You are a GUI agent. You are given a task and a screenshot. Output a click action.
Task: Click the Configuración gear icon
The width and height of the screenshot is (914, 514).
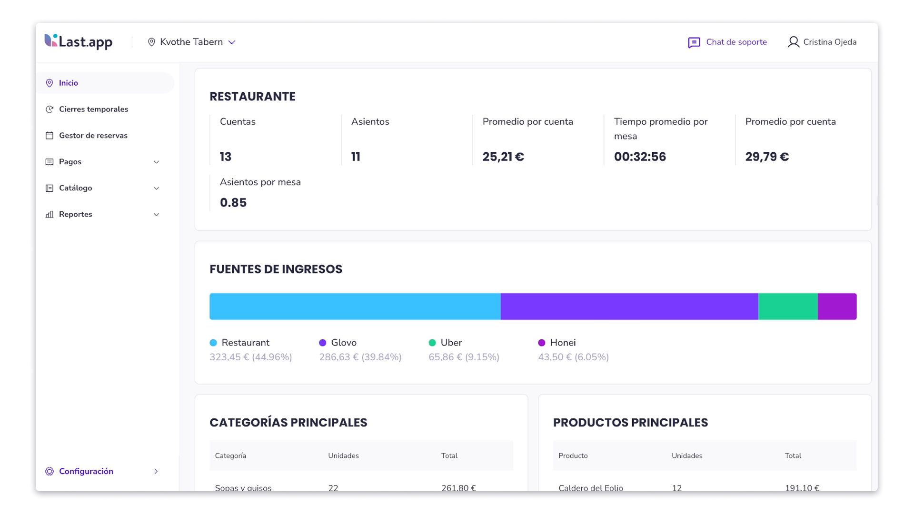[50, 472]
